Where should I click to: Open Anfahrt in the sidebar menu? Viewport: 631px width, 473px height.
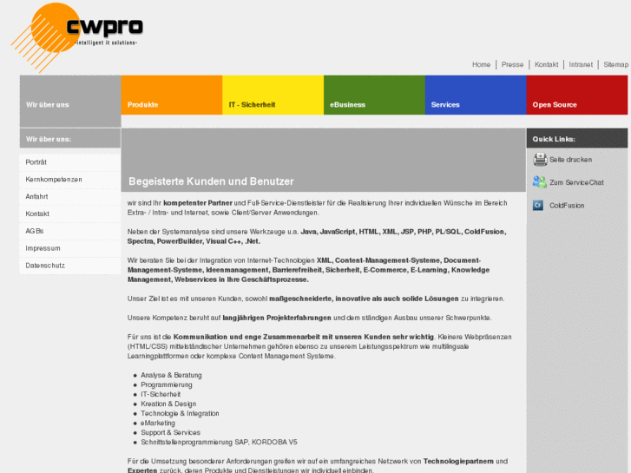pos(70,197)
